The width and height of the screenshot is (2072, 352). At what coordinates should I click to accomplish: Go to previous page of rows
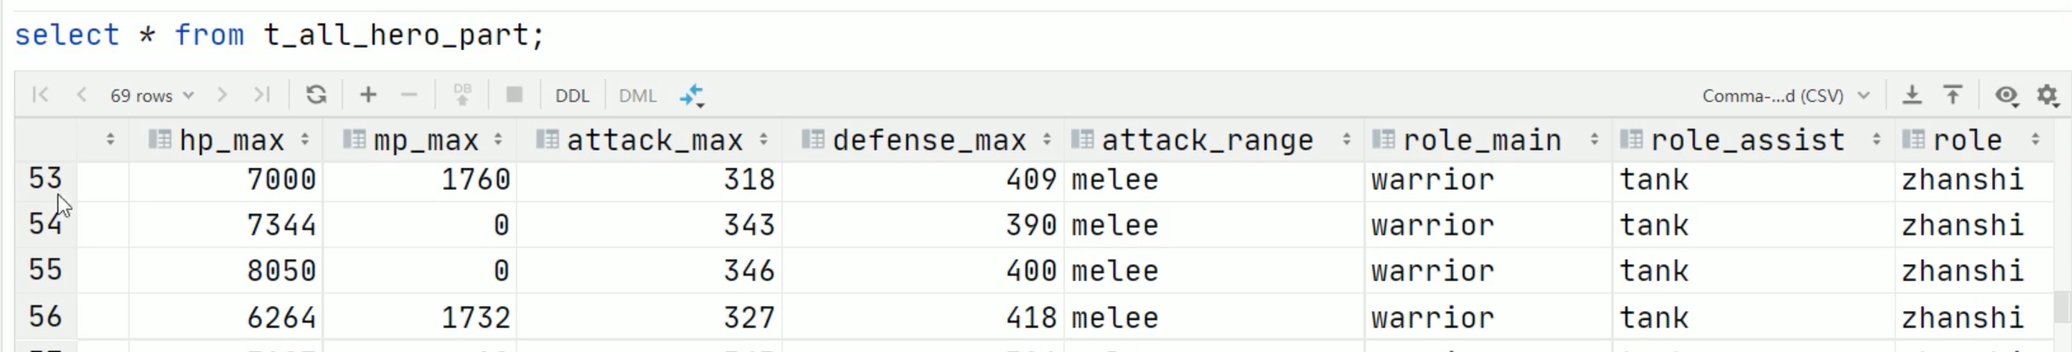81,95
